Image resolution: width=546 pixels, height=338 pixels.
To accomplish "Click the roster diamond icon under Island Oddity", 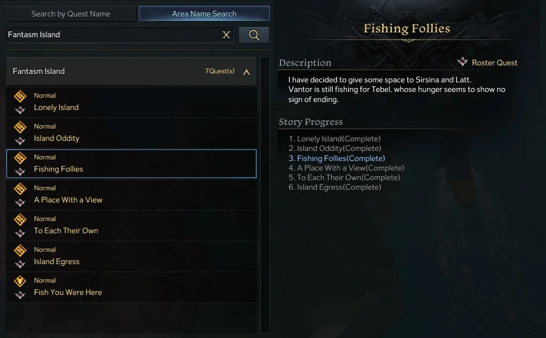I will click(x=20, y=141).
